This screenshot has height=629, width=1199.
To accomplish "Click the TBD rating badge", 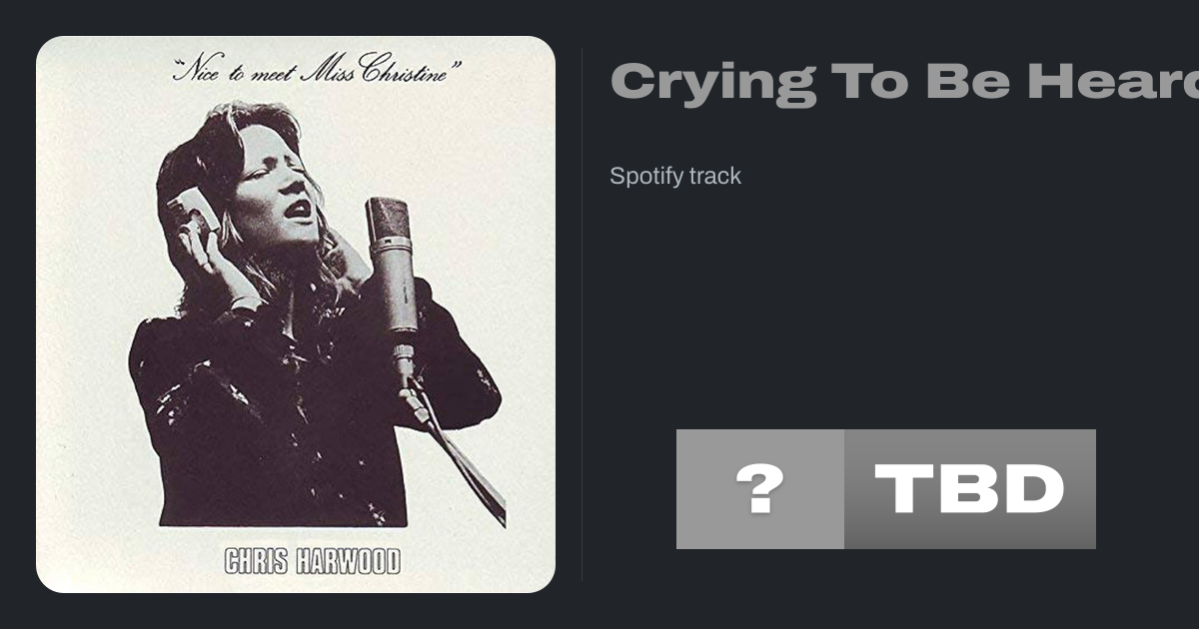I will click(970, 489).
